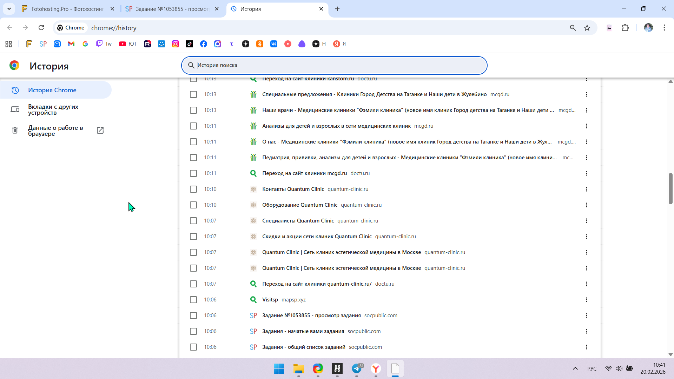The width and height of the screenshot is (674, 379).
Task: Click the Chrome profile avatar icon
Action: [648, 28]
